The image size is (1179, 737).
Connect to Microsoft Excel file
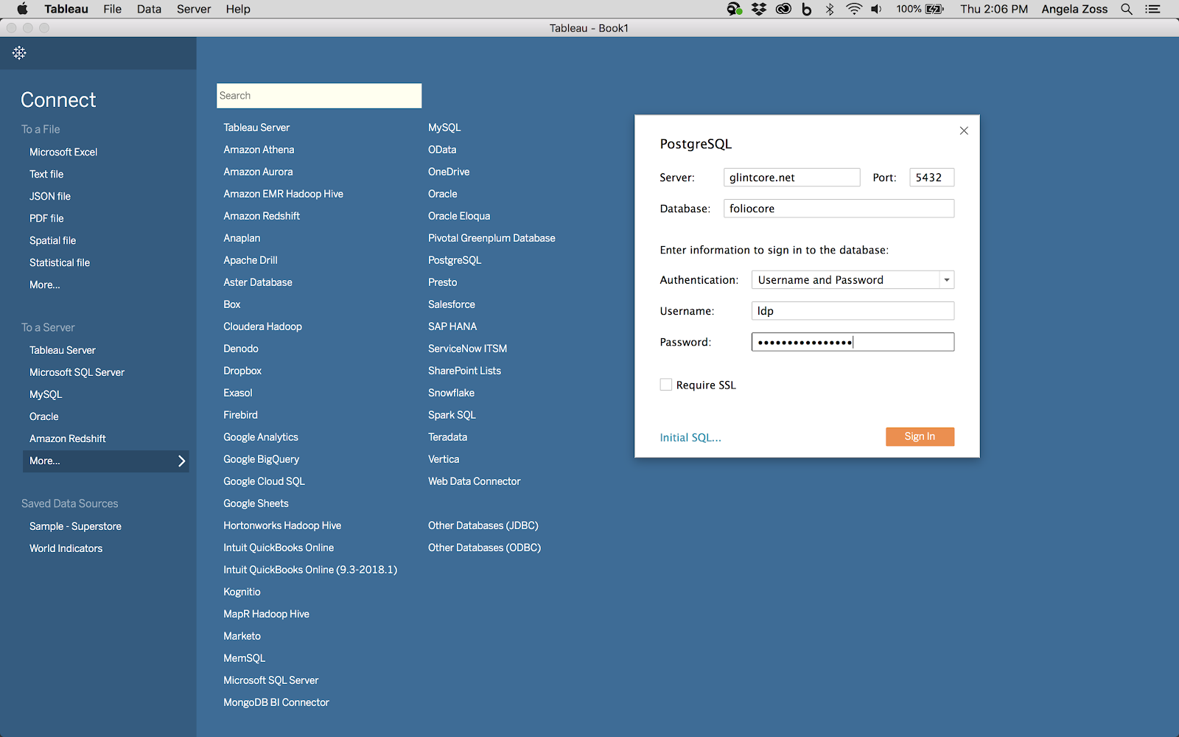point(63,152)
